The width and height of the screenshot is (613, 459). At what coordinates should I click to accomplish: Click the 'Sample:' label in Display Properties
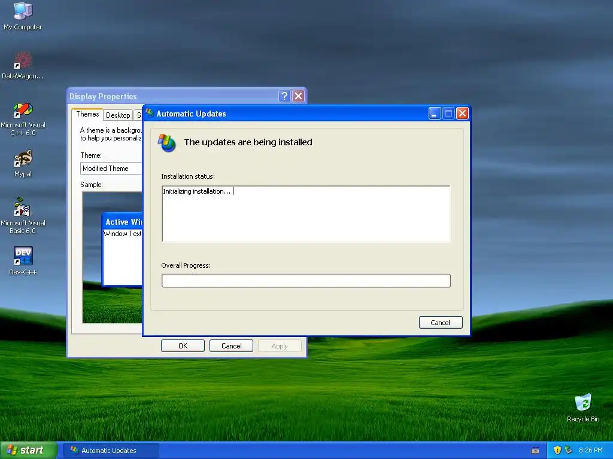(92, 185)
